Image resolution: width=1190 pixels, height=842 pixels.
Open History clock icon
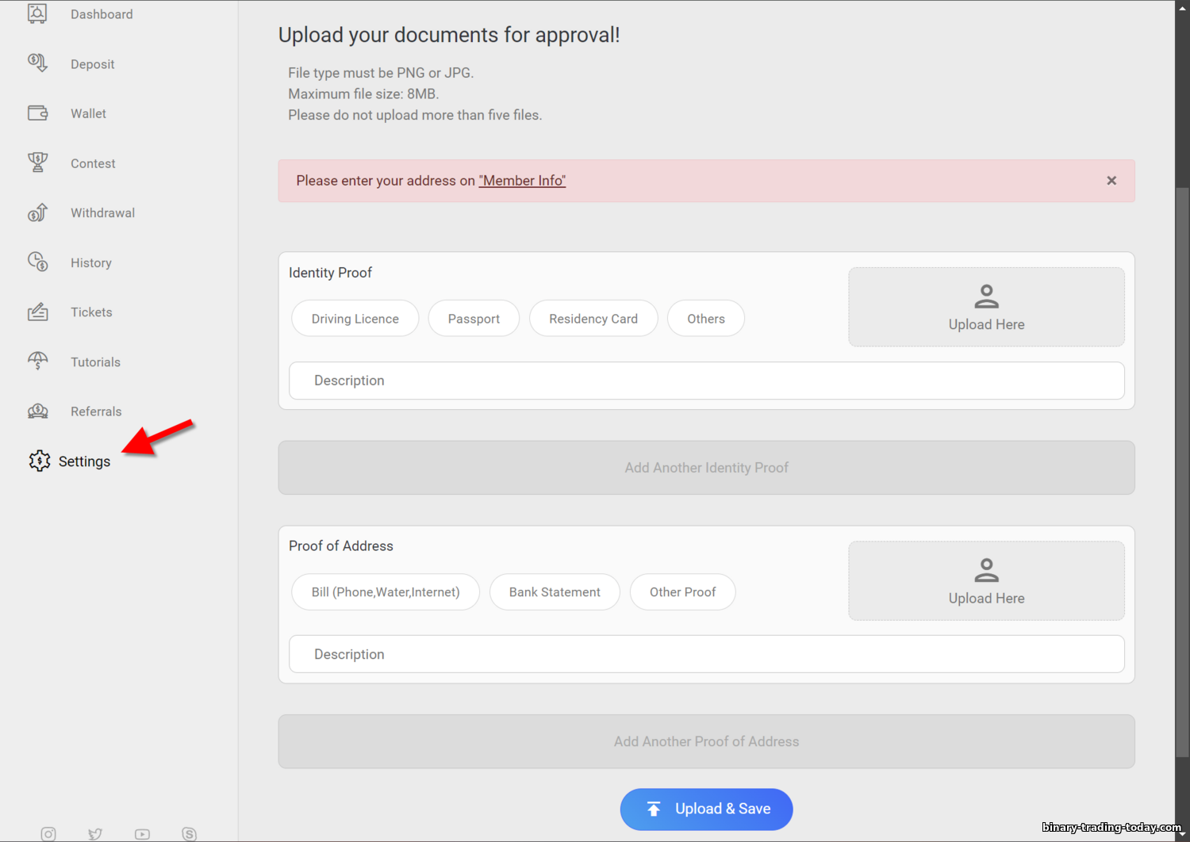click(x=37, y=262)
